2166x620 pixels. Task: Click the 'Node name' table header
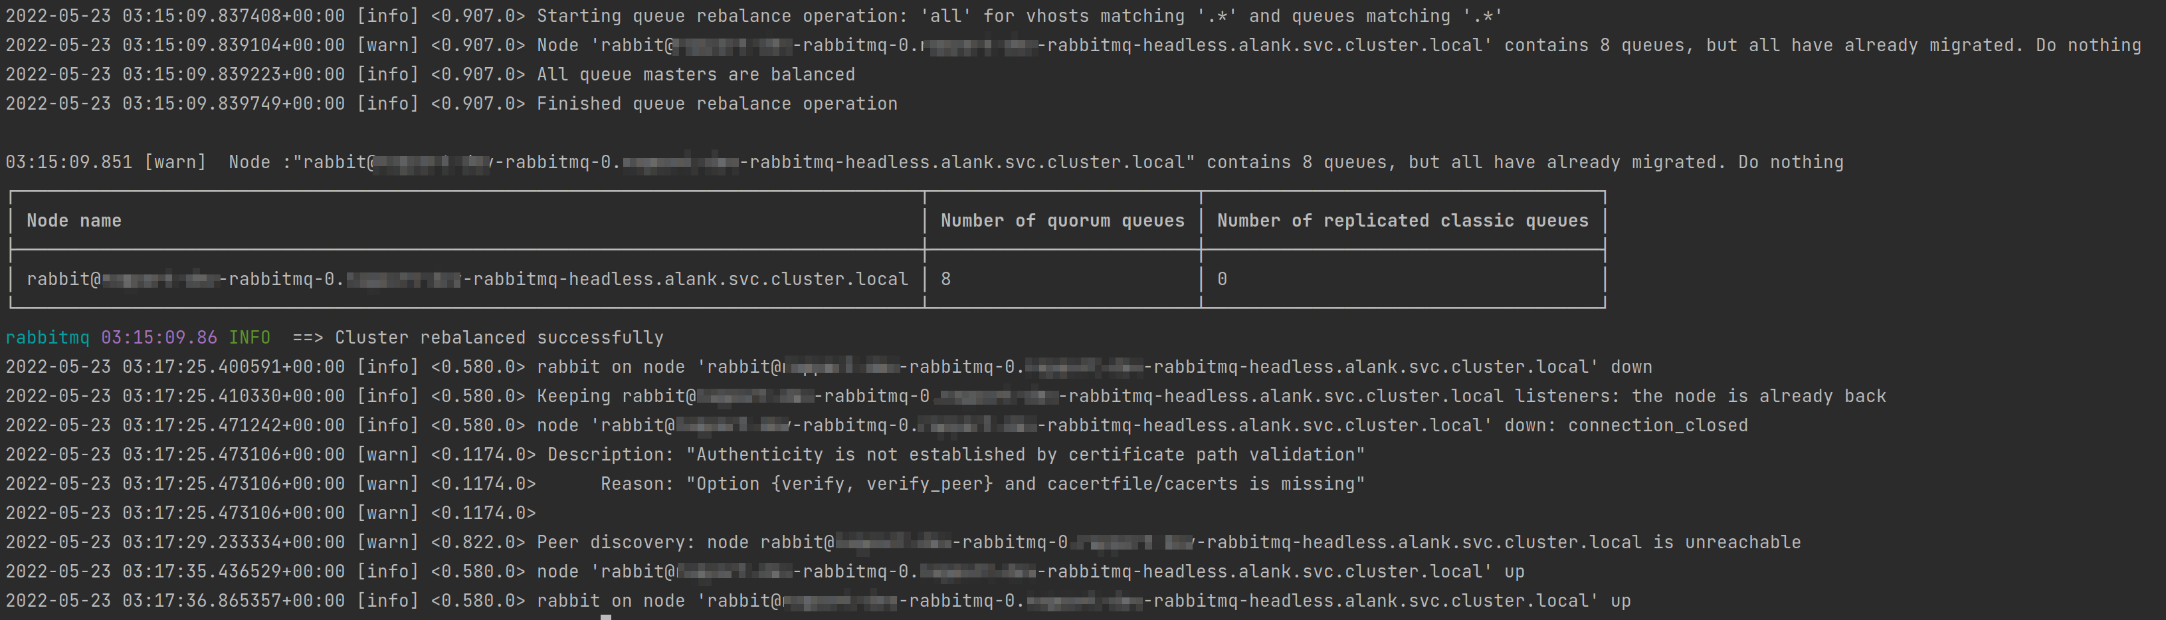click(x=74, y=221)
